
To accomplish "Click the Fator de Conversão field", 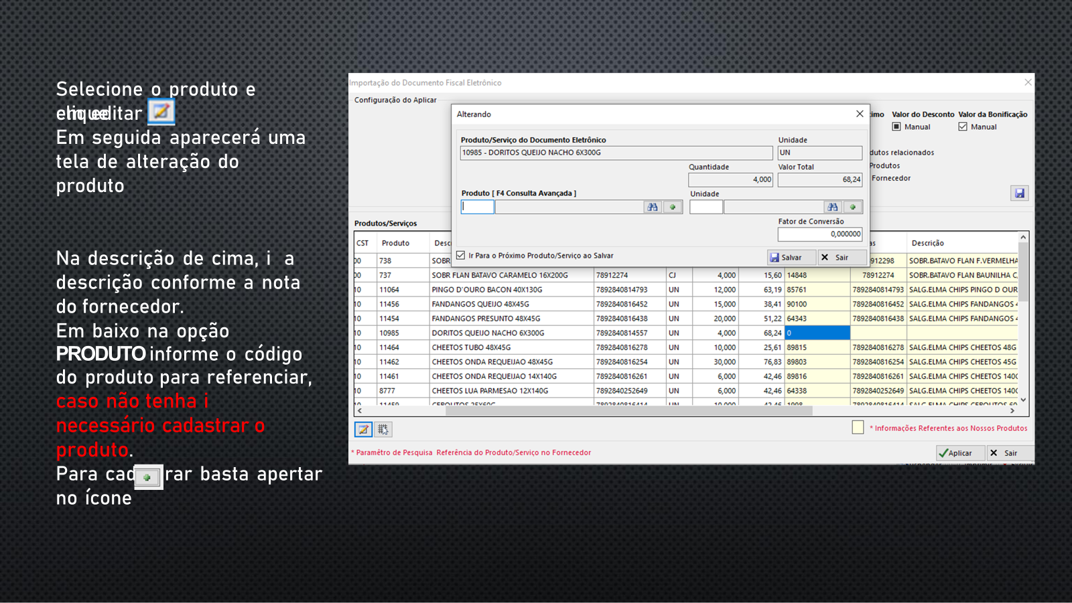I will tap(820, 234).
